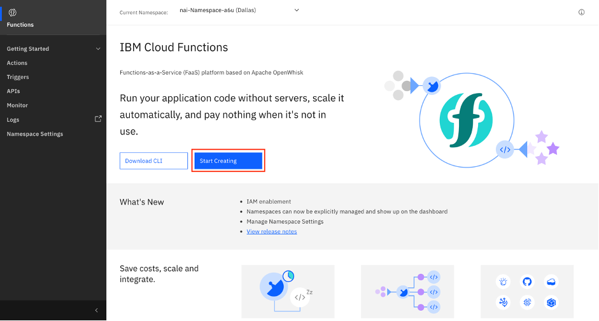Click the 'What's New' heading

pyautogui.click(x=142, y=202)
